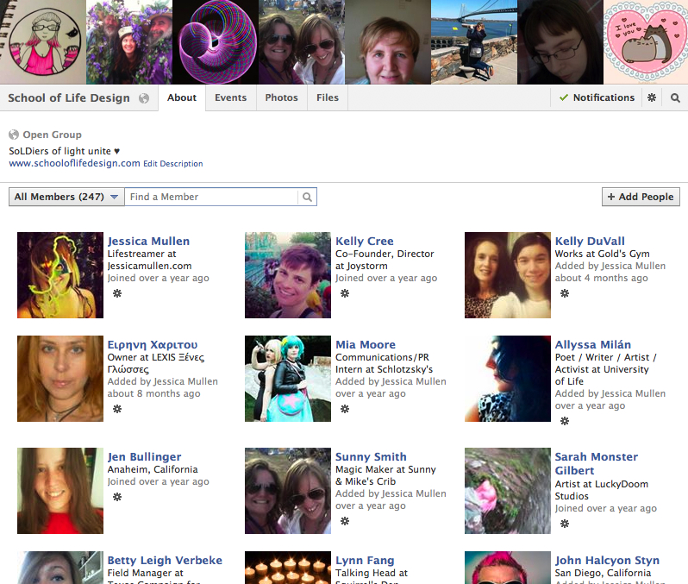Click 'SoLDiers of light unite' description
This screenshot has width=688, height=584.
64,151
